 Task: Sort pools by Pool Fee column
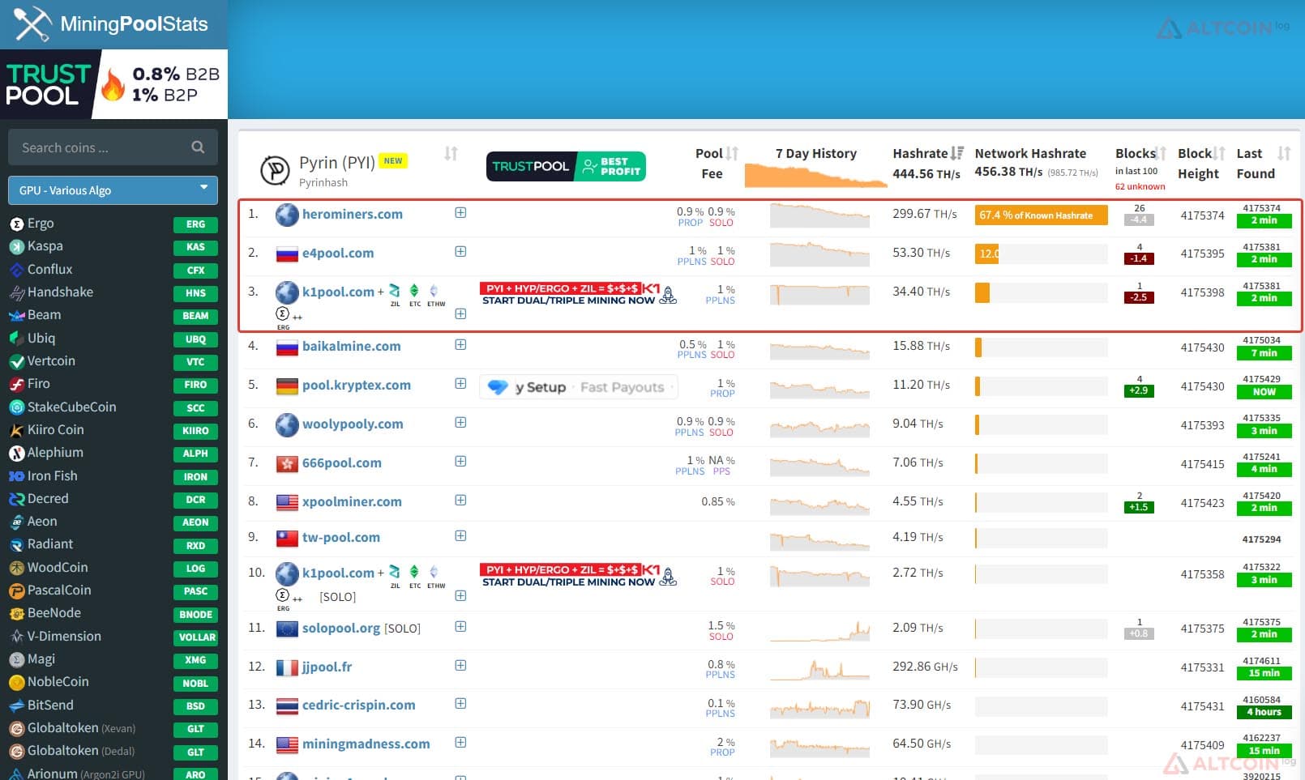click(x=732, y=153)
